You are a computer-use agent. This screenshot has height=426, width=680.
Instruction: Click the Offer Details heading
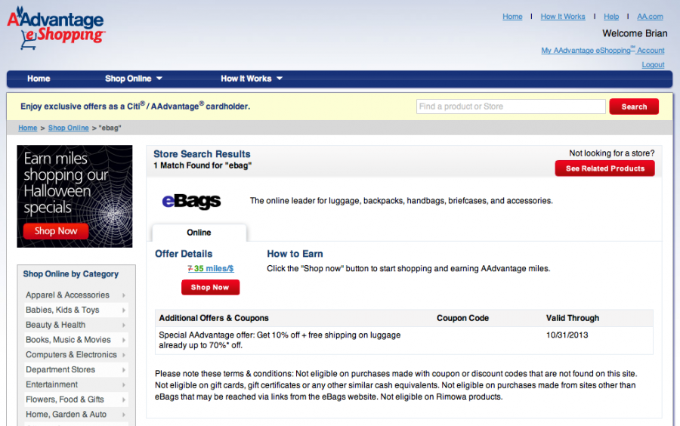[x=184, y=254]
